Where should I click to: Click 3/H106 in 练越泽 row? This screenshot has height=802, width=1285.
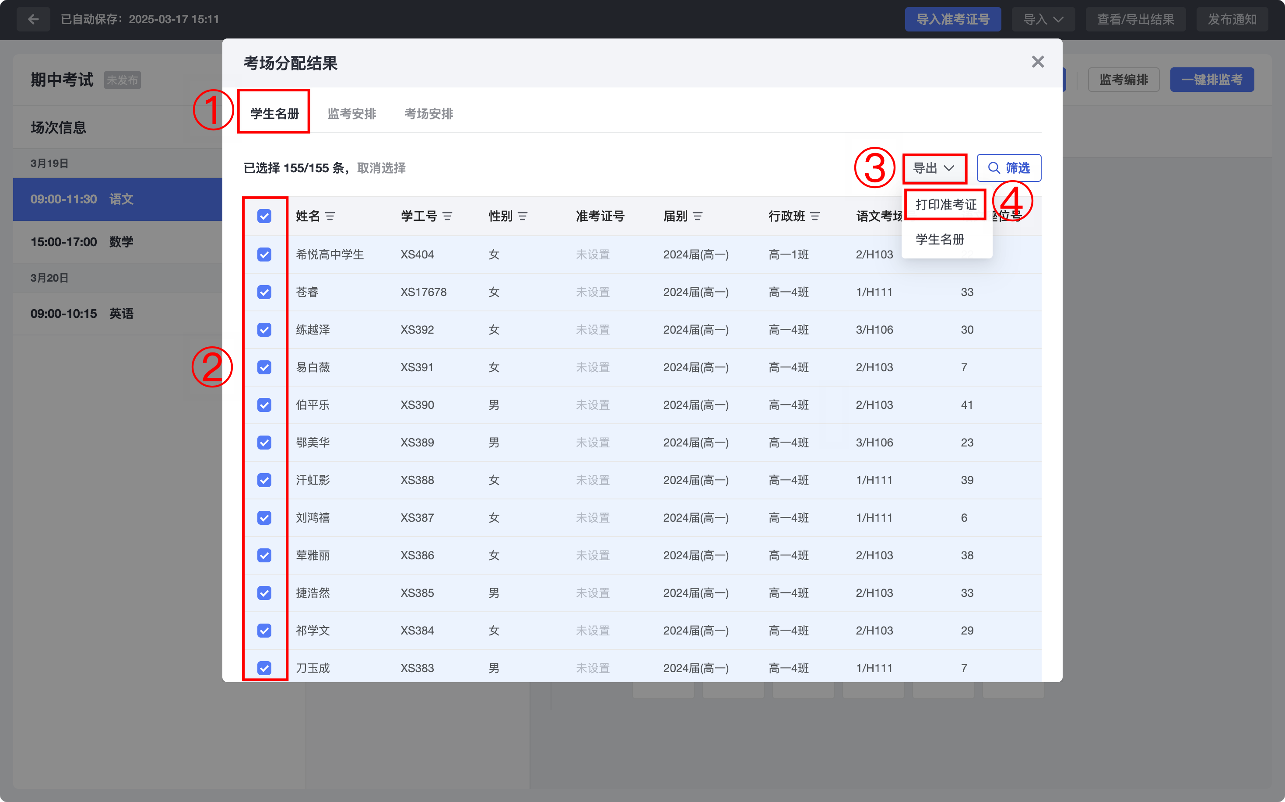click(874, 330)
